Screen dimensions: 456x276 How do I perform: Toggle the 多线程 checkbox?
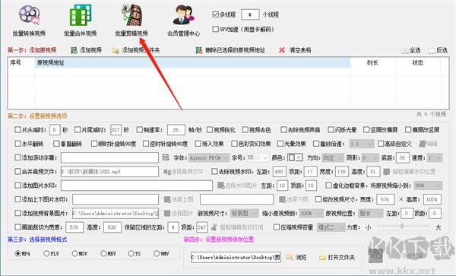click(x=216, y=14)
